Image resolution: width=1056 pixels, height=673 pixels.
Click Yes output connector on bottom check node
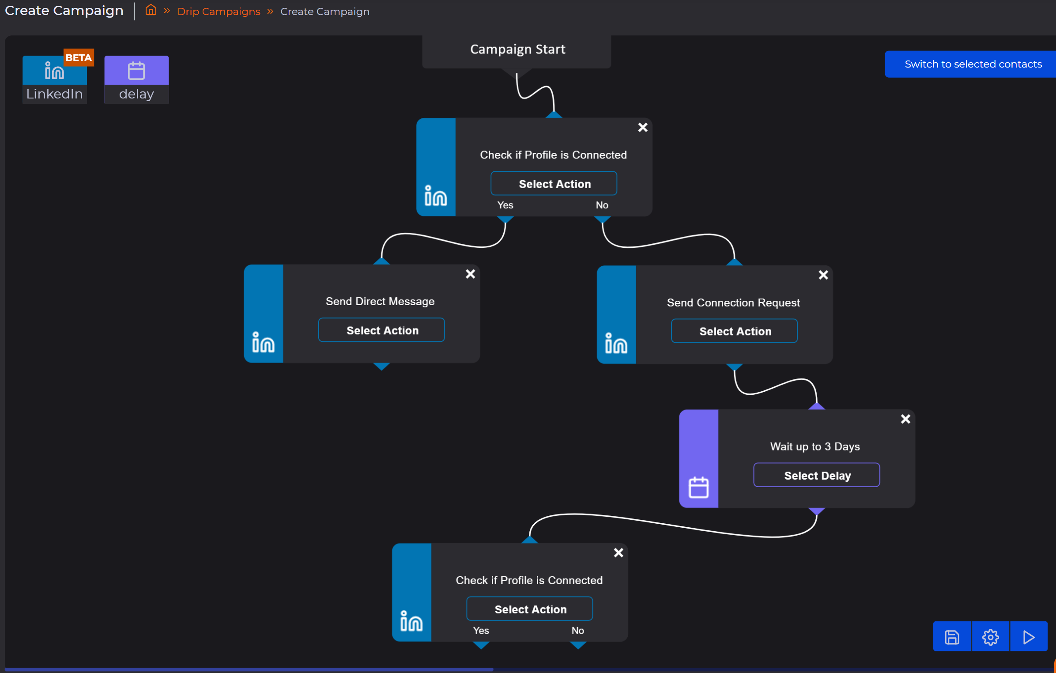(481, 645)
